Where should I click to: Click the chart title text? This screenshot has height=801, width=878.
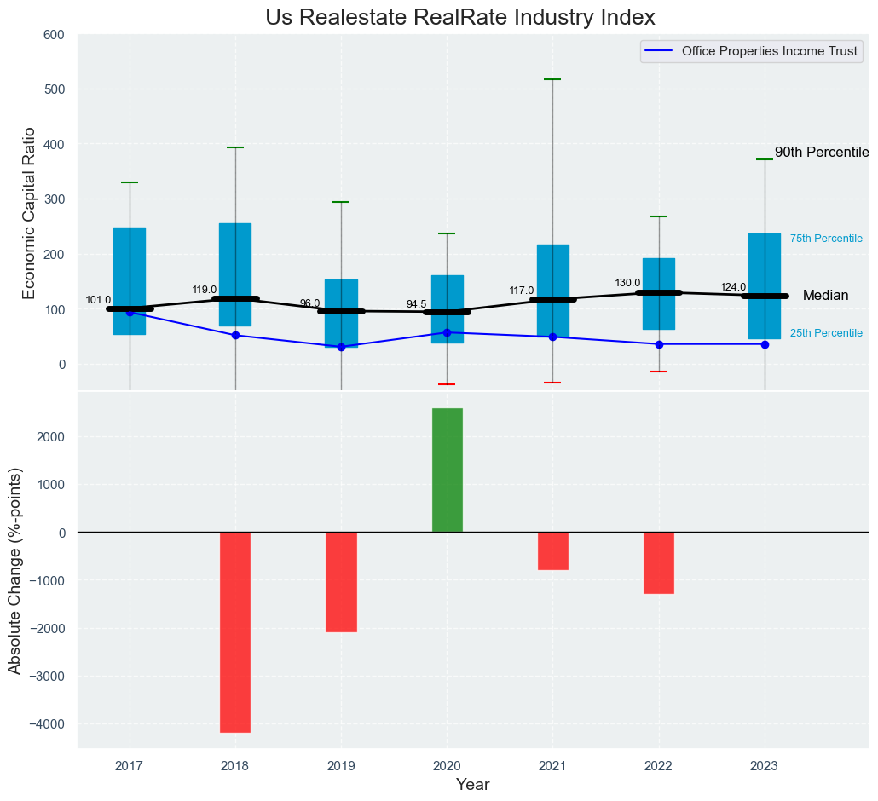(460, 17)
